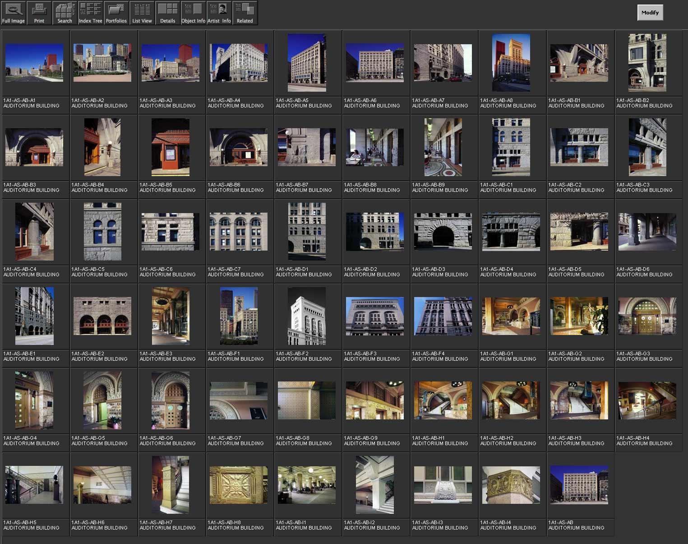Select thumbnail 1A1-AS-AB-D6

click(x=647, y=232)
